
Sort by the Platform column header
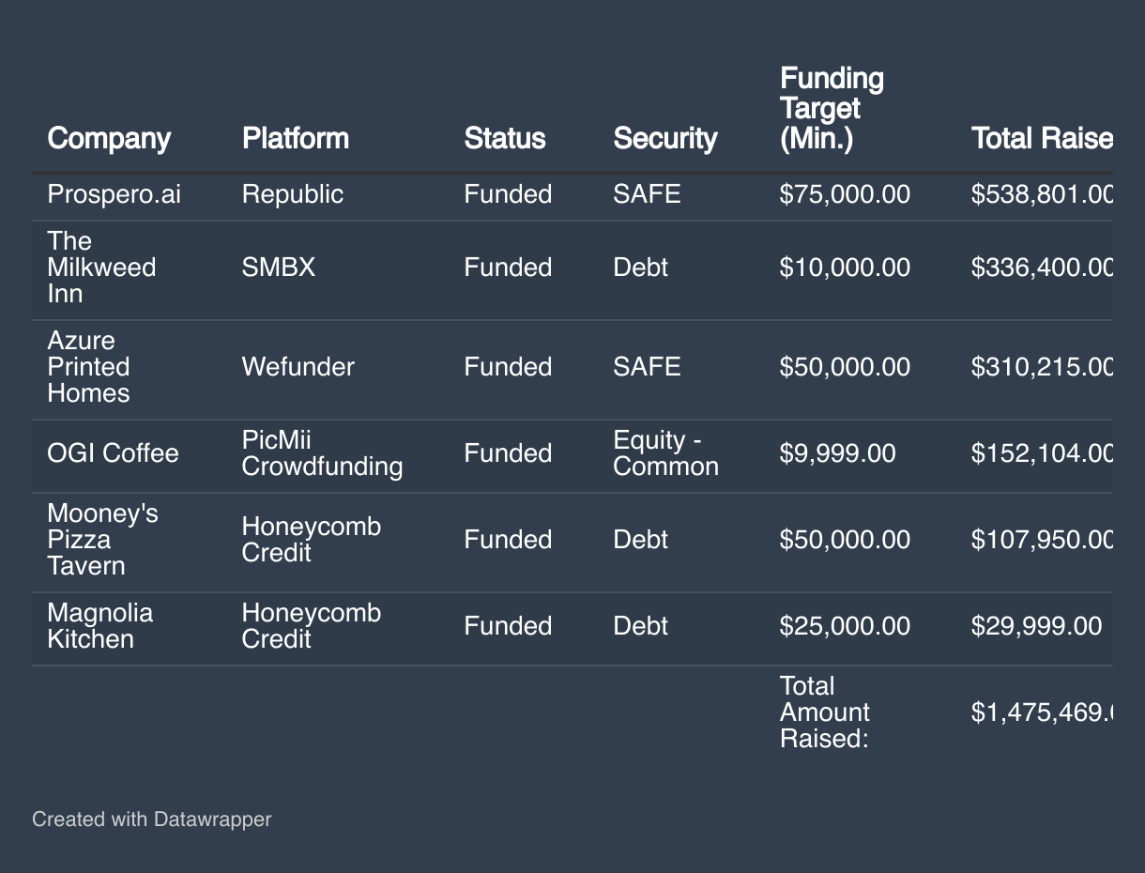[295, 138]
